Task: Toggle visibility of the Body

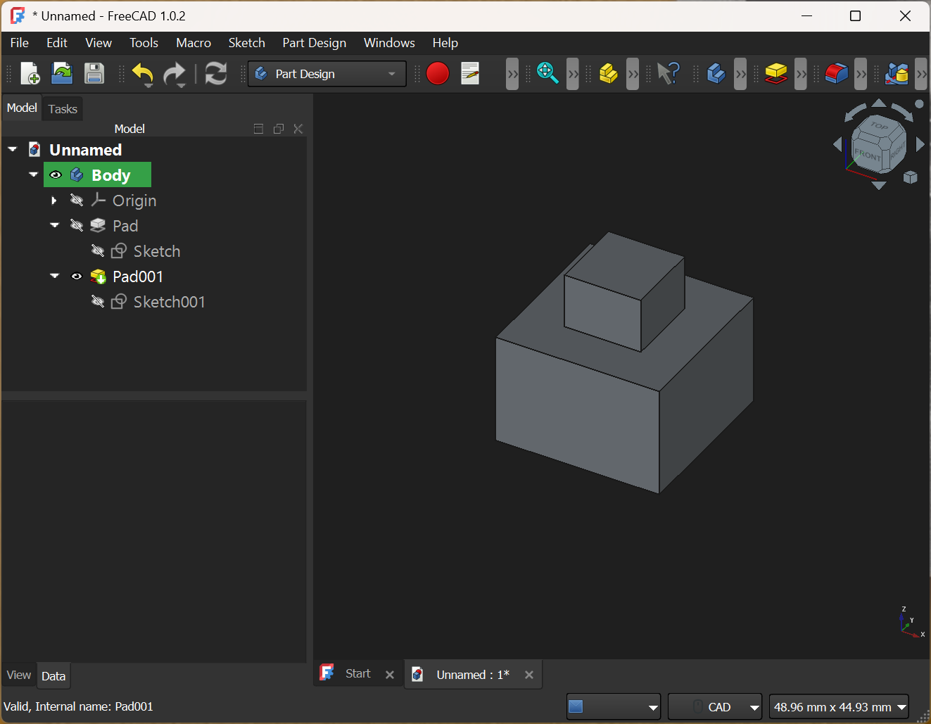Action: [56, 174]
